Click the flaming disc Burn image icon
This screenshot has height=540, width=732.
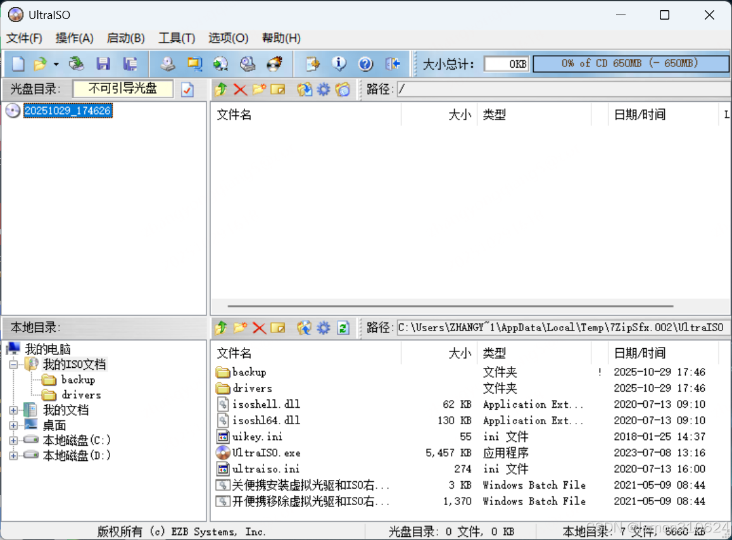(275, 64)
